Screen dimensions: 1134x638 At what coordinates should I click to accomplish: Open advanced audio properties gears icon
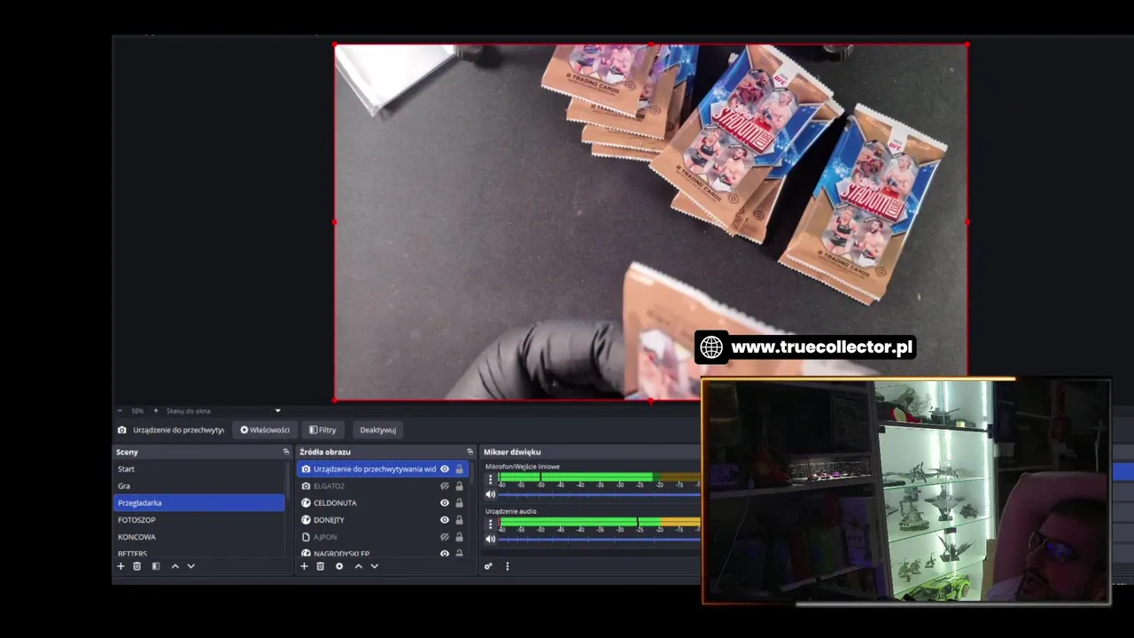pyautogui.click(x=488, y=566)
